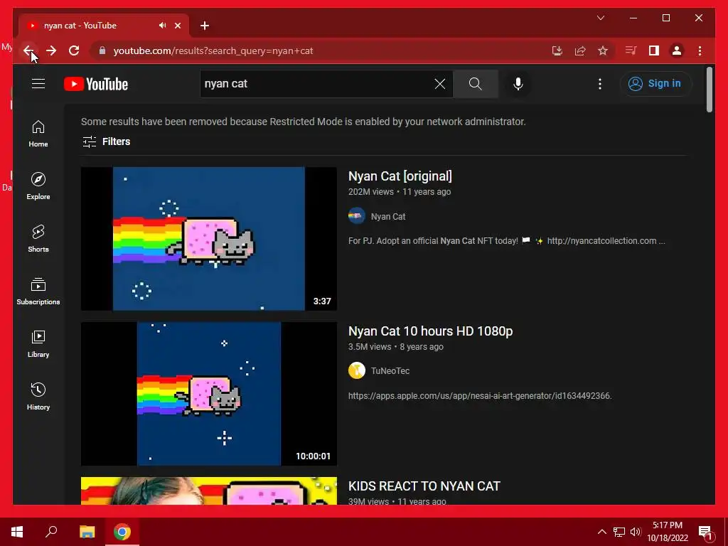Open the Chrome three-dot menu
728x546 pixels.
pos(700,50)
